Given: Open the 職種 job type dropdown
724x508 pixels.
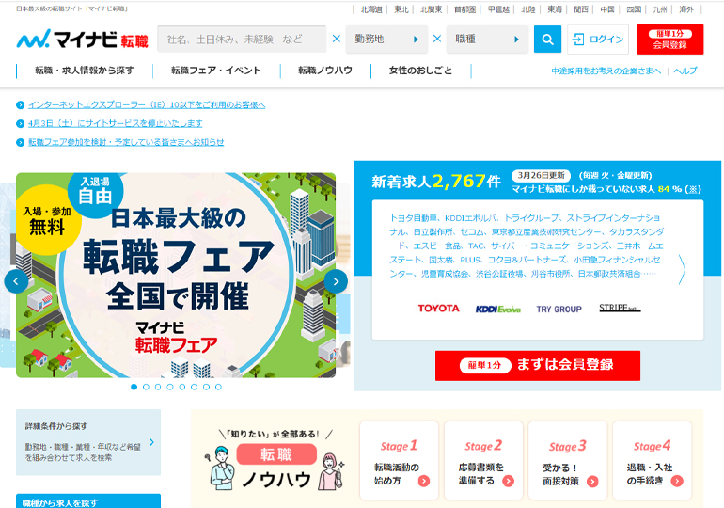Looking at the screenshot, I should pos(487,40).
